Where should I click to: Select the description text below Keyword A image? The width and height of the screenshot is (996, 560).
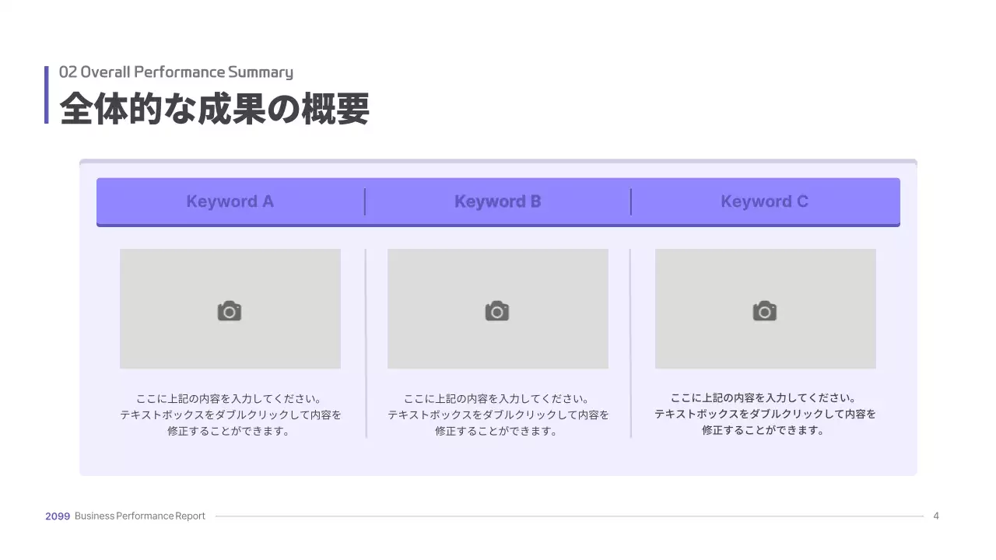pos(230,415)
